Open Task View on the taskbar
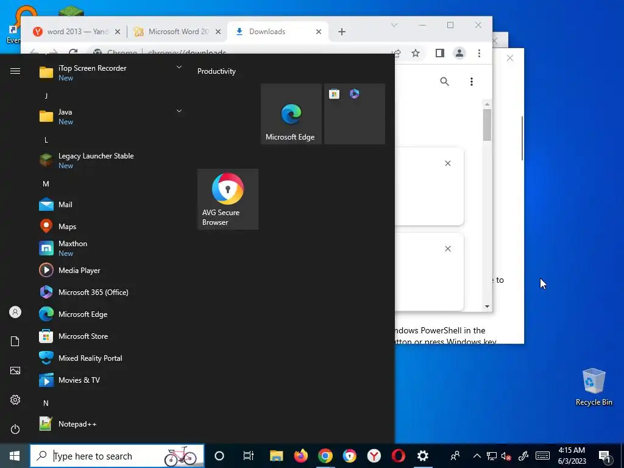 pyautogui.click(x=249, y=456)
